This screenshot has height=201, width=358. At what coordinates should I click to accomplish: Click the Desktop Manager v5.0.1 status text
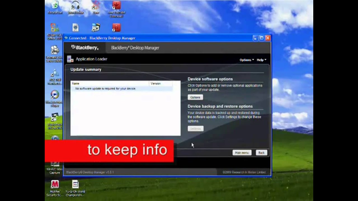point(90,172)
